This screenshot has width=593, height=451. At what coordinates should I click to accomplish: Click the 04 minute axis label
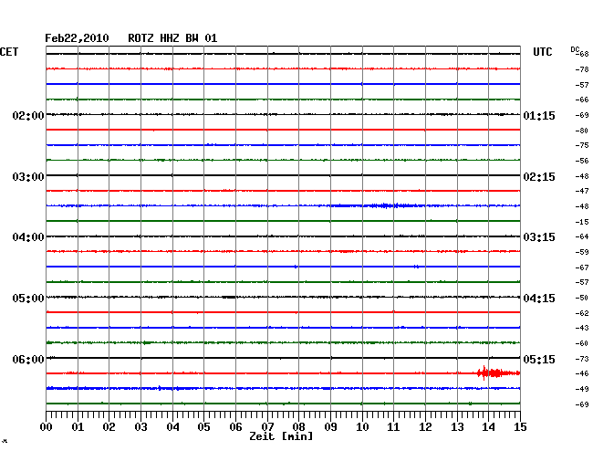click(x=172, y=427)
